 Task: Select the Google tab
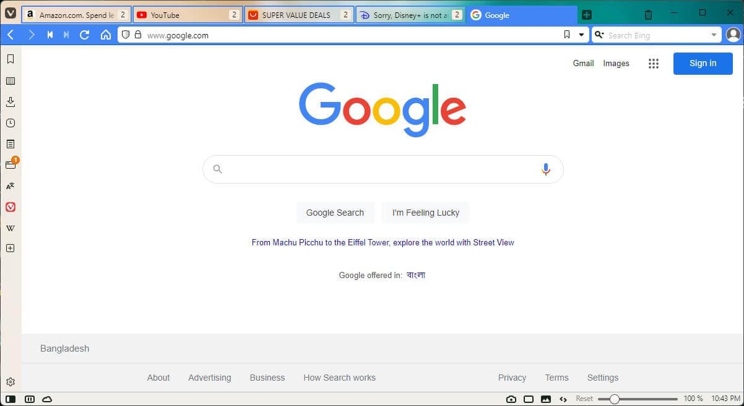click(522, 15)
